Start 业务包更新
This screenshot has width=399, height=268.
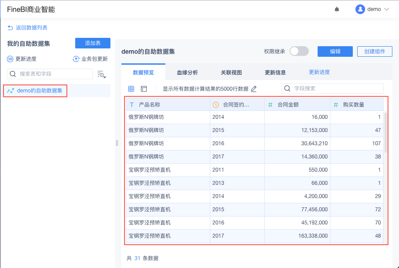pyautogui.click(x=95, y=59)
